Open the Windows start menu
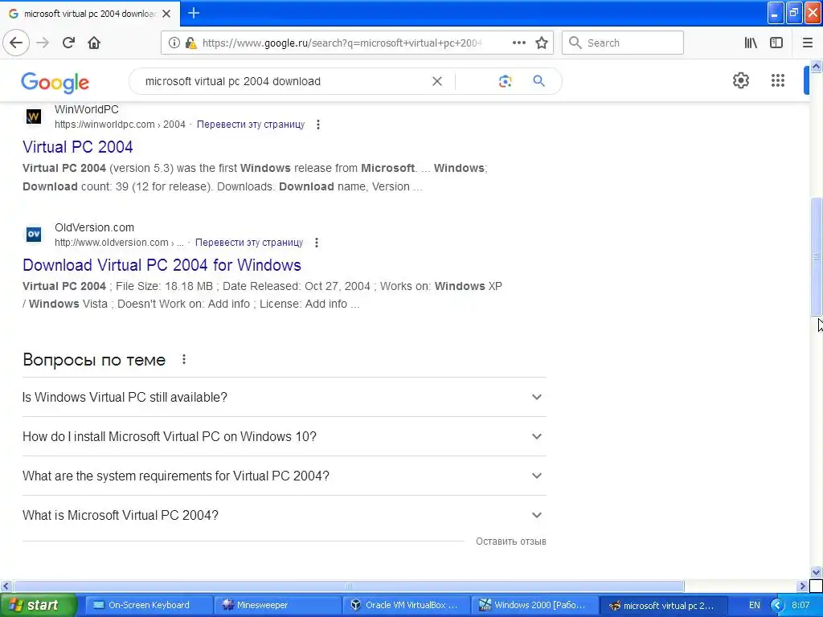Screen dimensions: 823x617 click(38, 606)
